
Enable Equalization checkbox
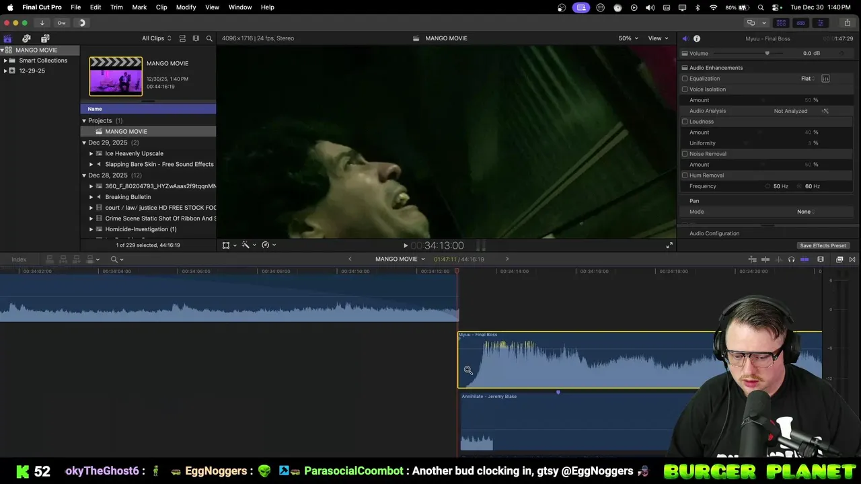point(685,79)
